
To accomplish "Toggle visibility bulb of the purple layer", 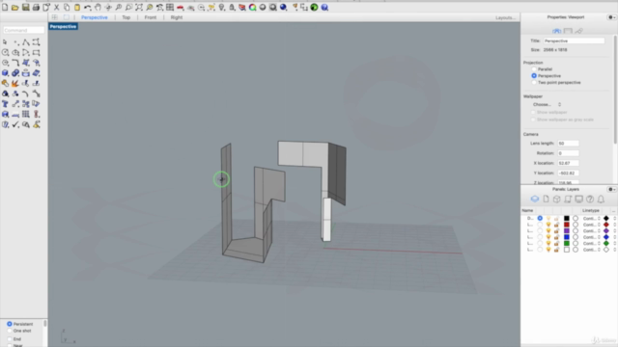I will pos(548,231).
